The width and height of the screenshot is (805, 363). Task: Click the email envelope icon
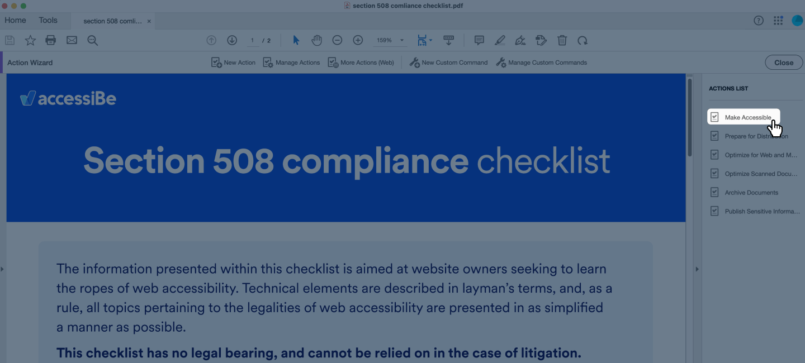[72, 40]
